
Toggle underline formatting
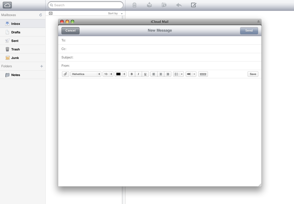(145, 74)
